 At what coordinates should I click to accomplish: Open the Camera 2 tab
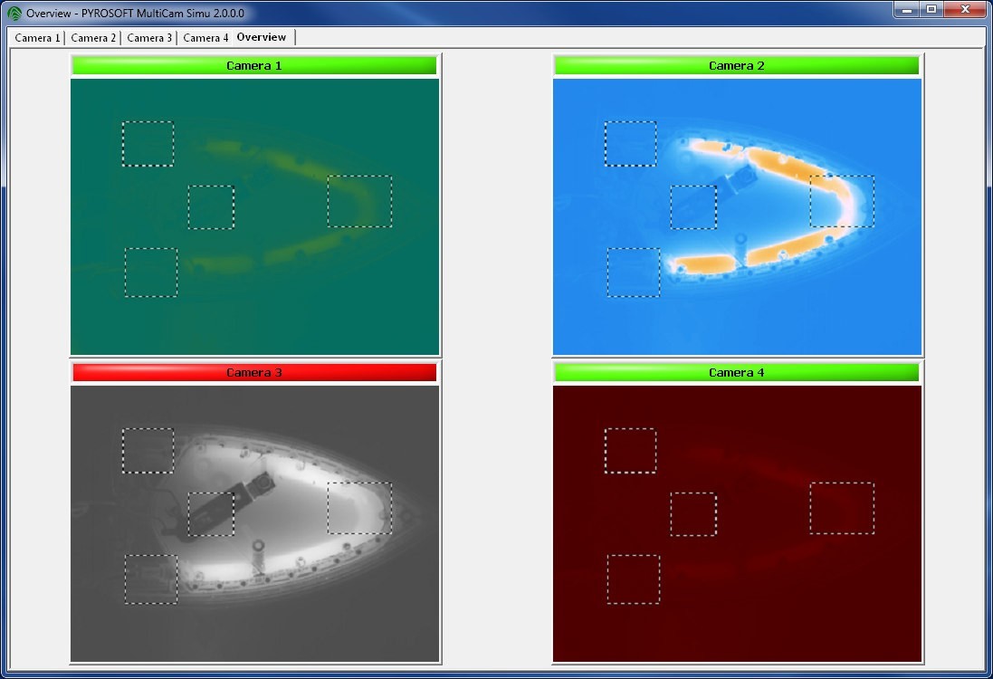[93, 38]
